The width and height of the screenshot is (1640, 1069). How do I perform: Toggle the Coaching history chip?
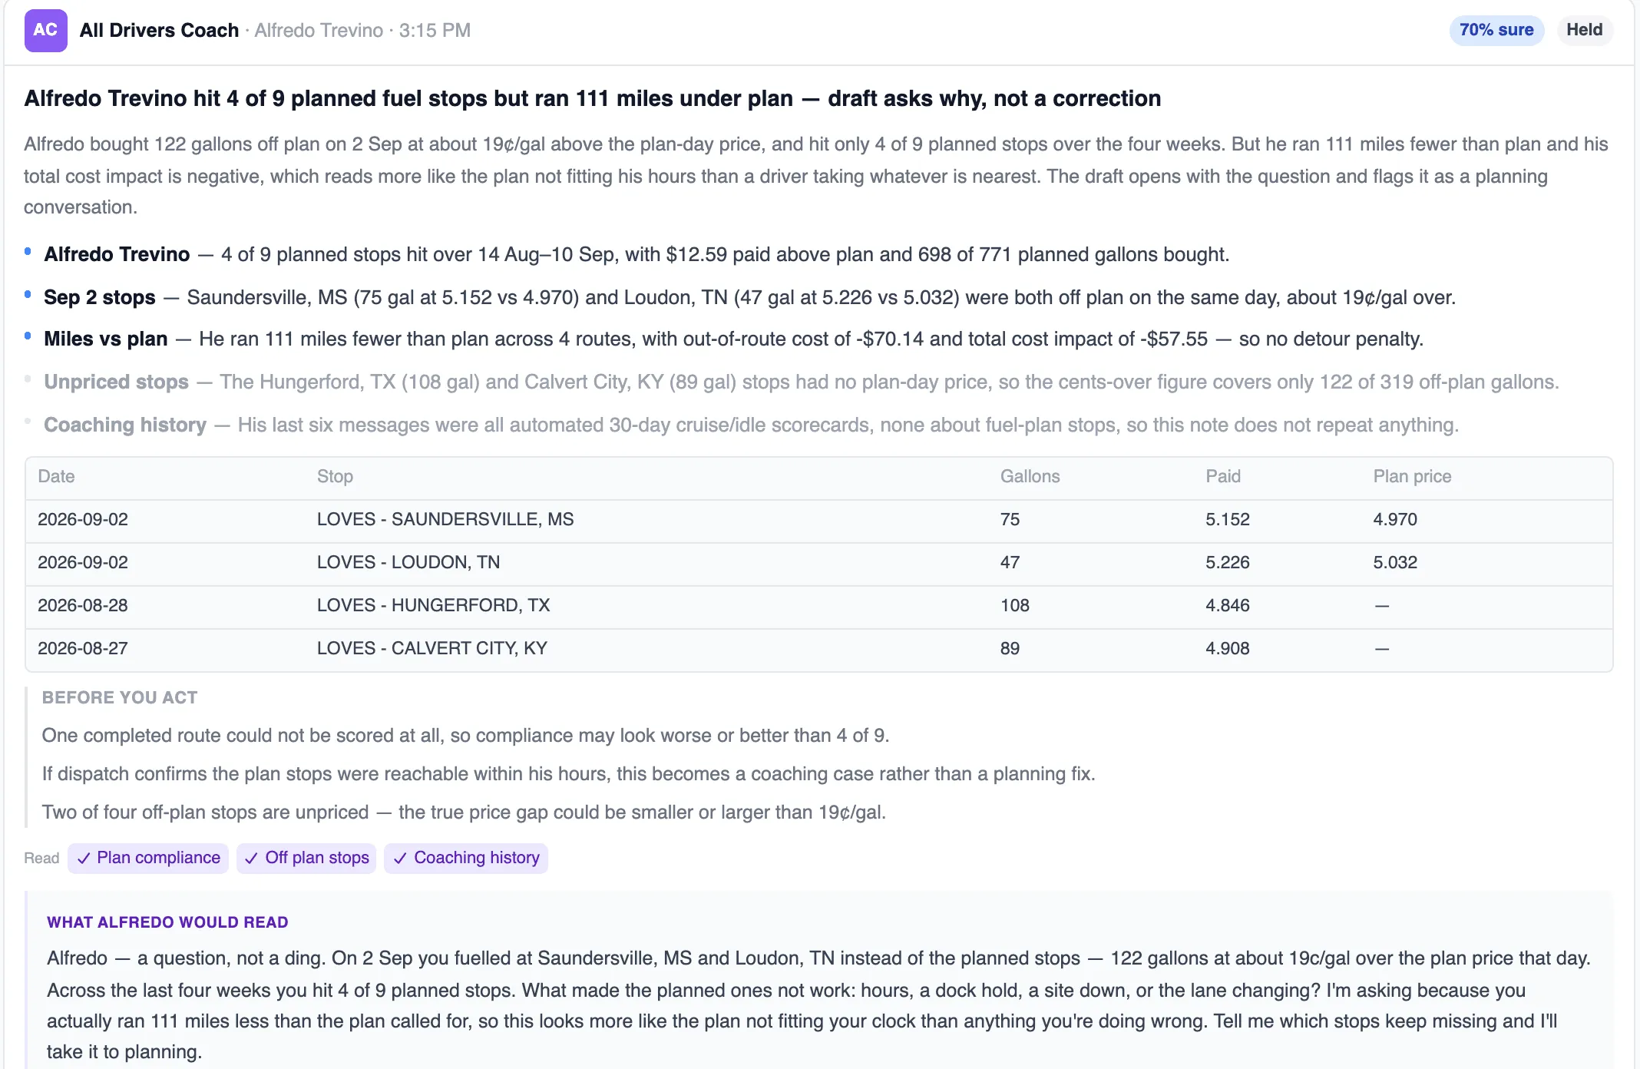(x=466, y=858)
